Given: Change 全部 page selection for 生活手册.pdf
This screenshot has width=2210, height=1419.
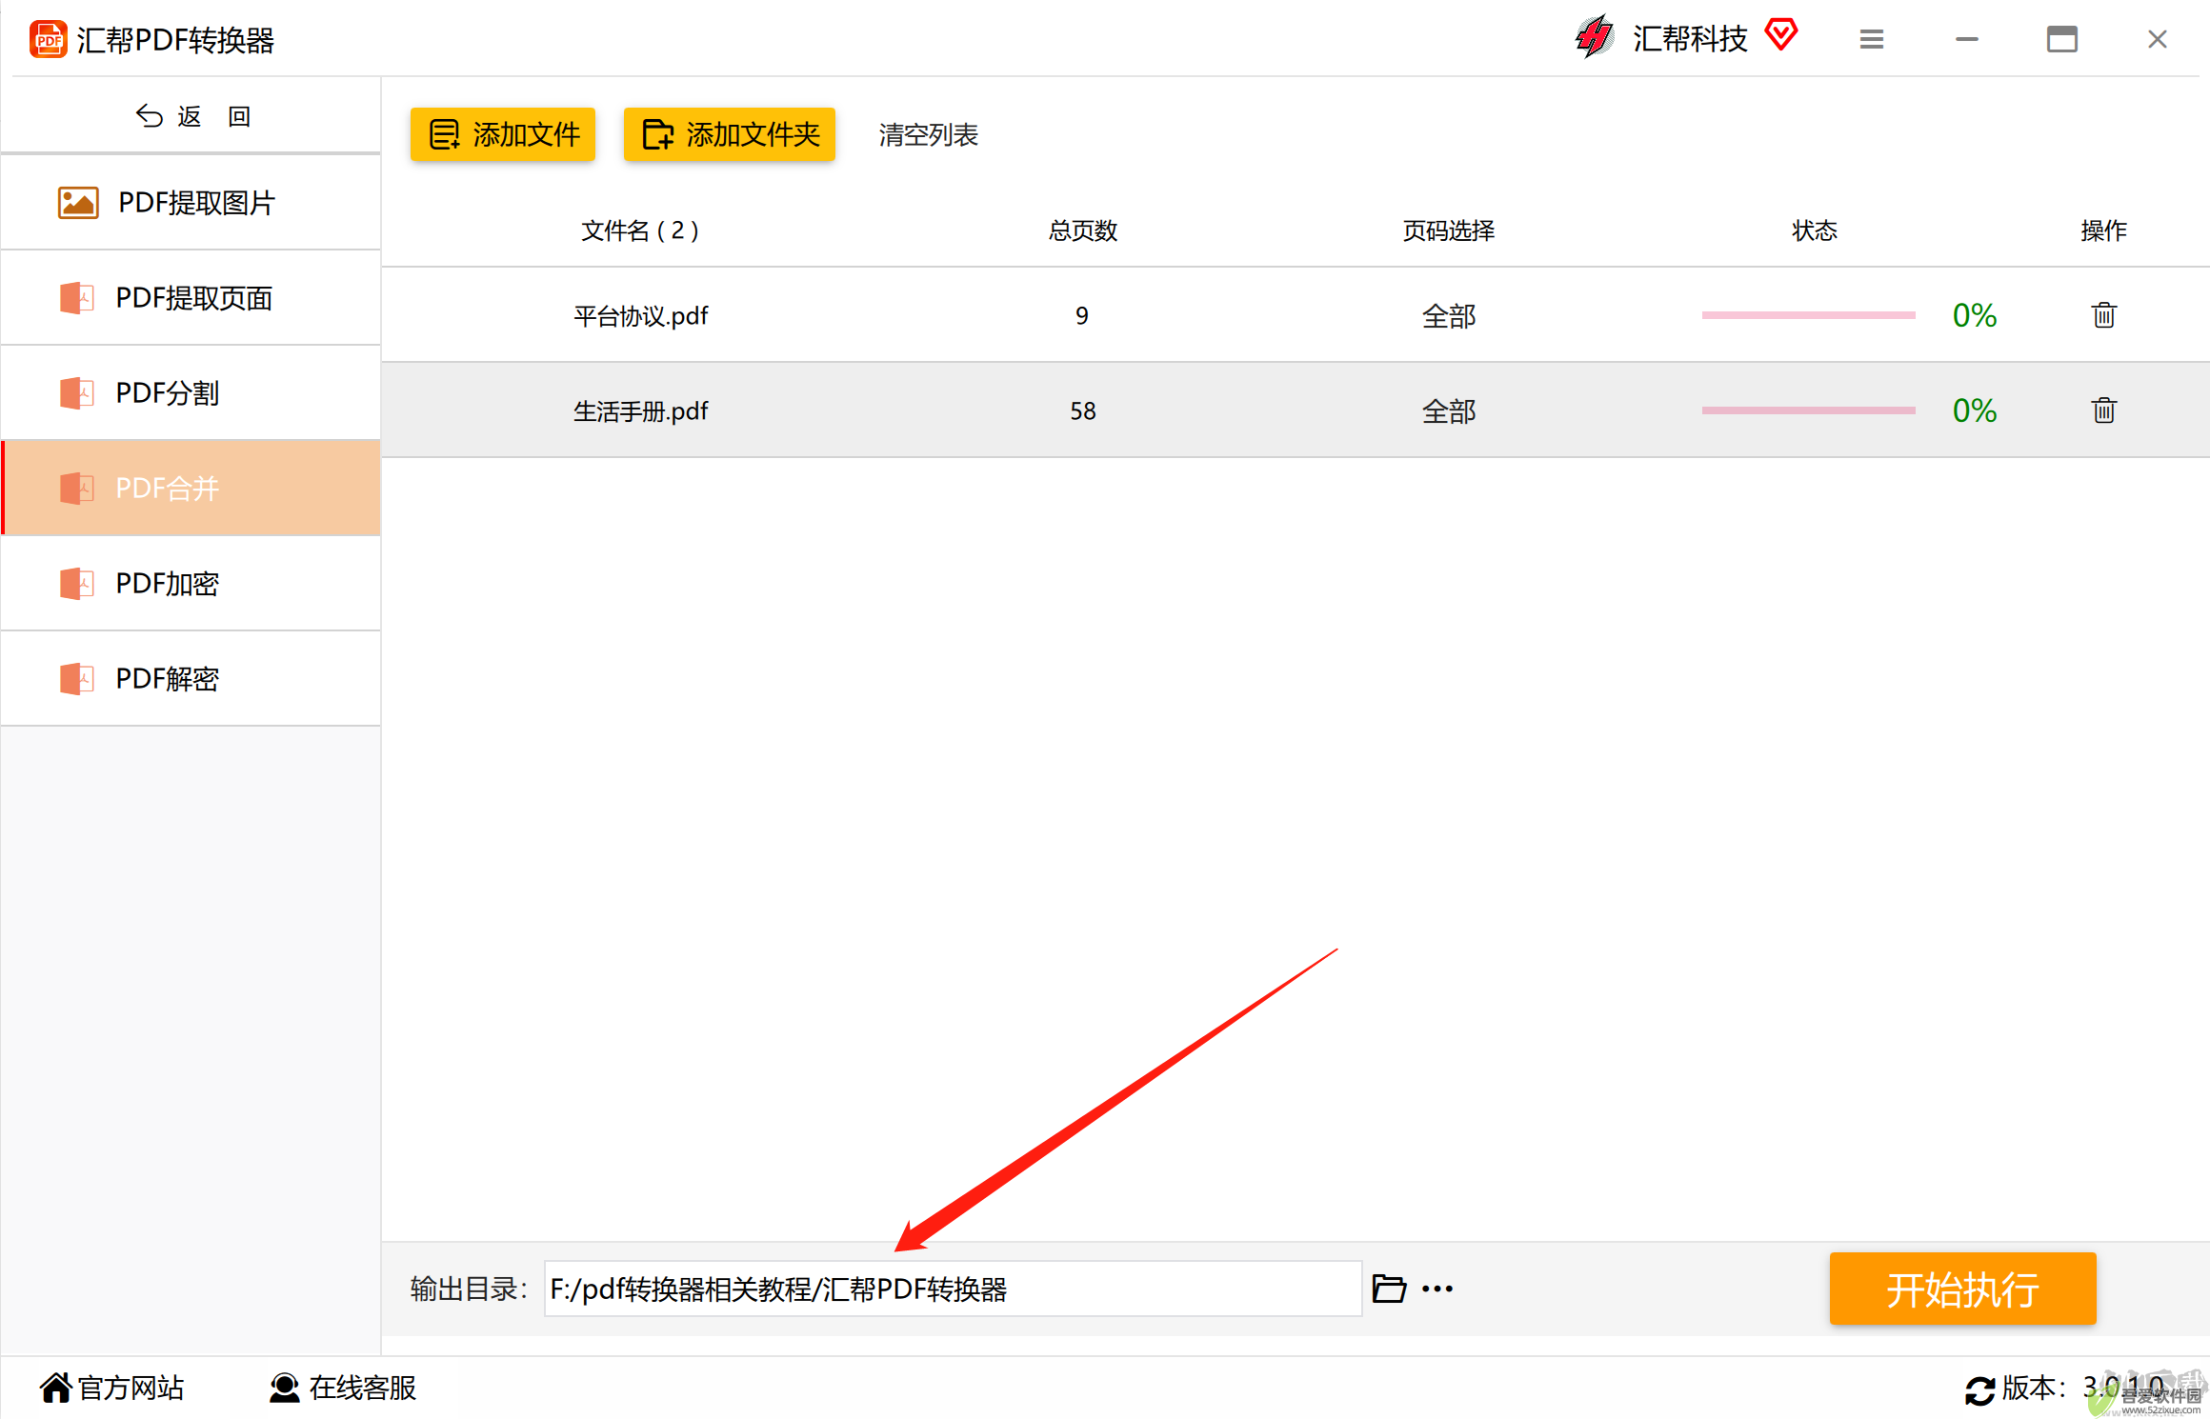Looking at the screenshot, I should (1449, 411).
